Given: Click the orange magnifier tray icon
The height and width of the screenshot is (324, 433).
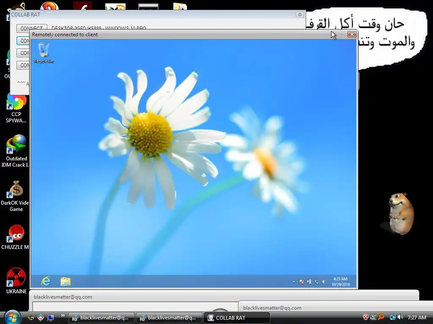Looking at the screenshot, I should (x=381, y=317).
